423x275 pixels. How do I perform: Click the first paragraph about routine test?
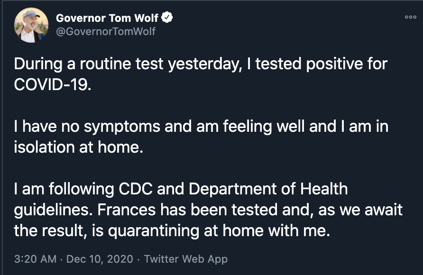tap(190, 63)
